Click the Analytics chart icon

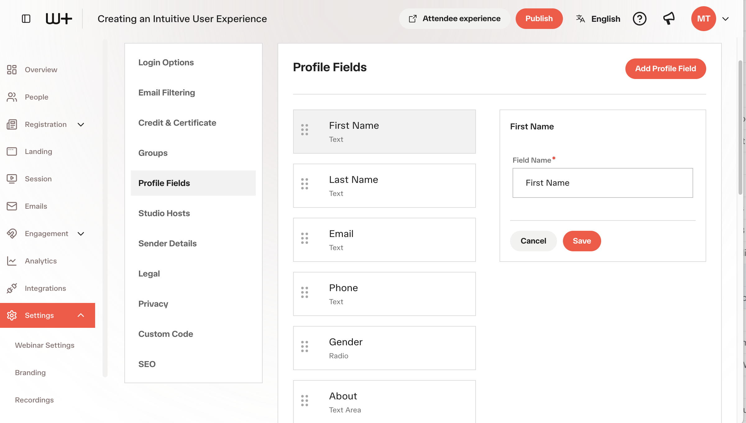click(12, 261)
